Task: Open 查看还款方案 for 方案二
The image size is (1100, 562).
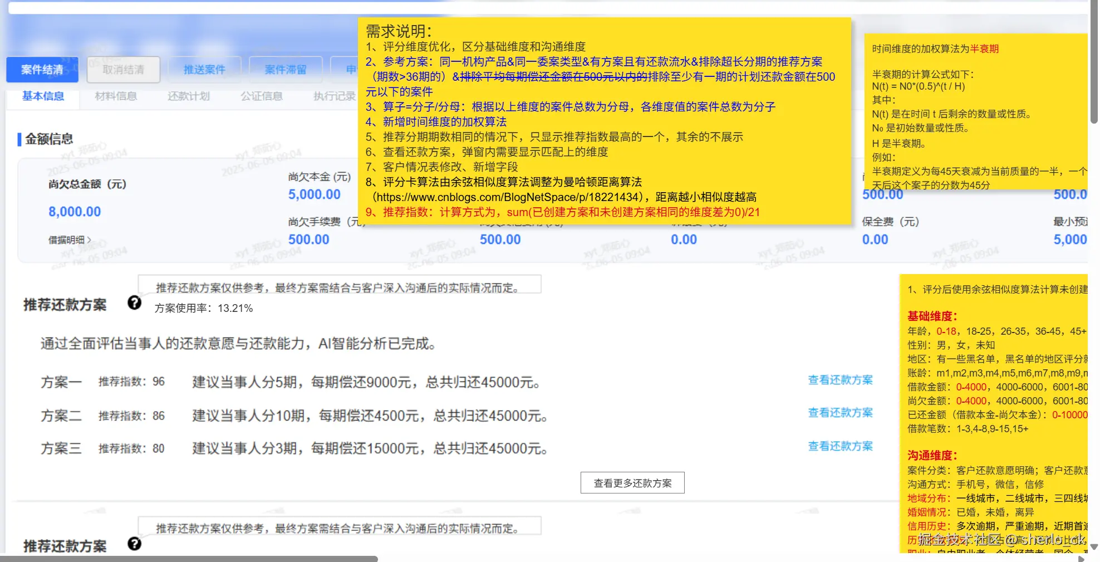Action: point(840,413)
